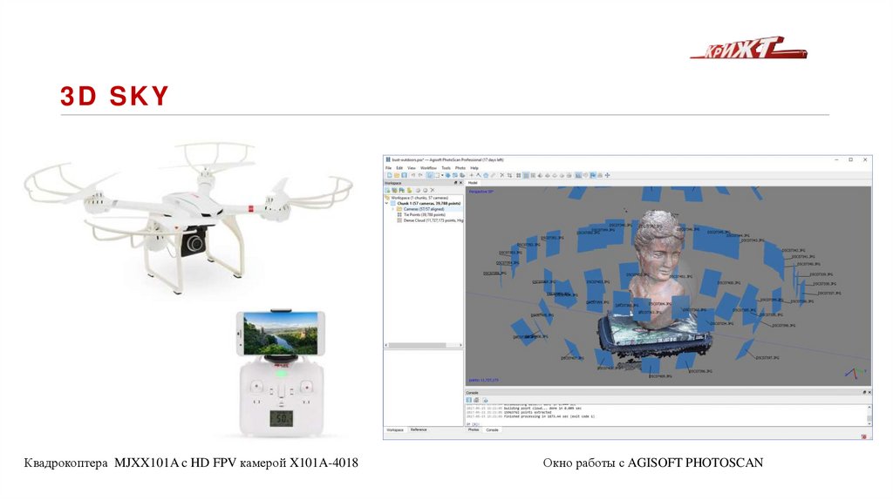Select the Workspace root tree item
The height and width of the screenshot is (500, 893).
point(419,198)
